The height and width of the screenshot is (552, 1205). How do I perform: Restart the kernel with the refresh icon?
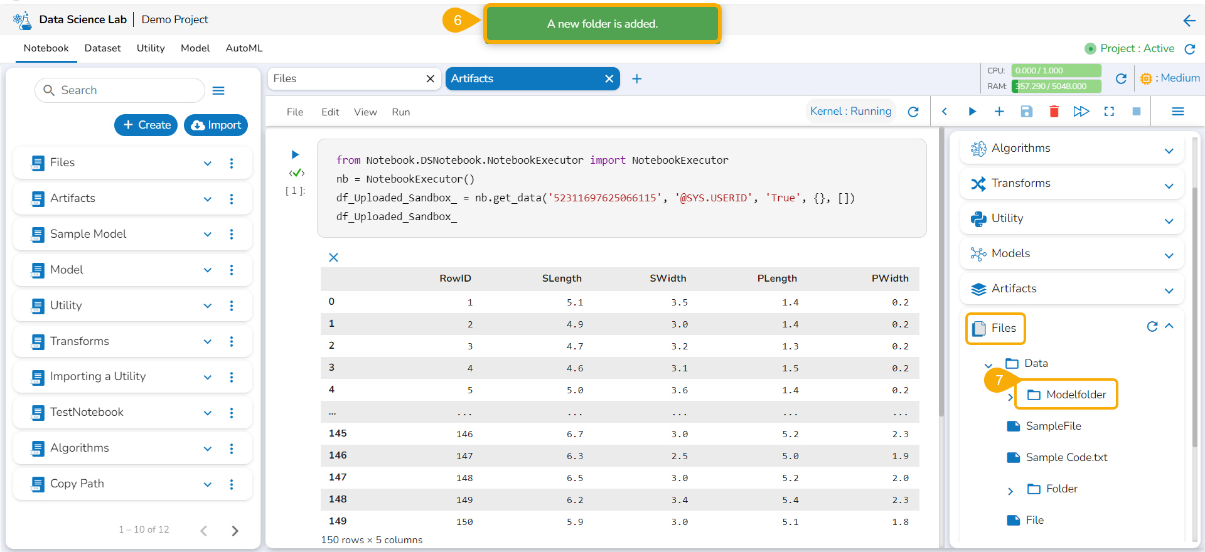coord(913,112)
